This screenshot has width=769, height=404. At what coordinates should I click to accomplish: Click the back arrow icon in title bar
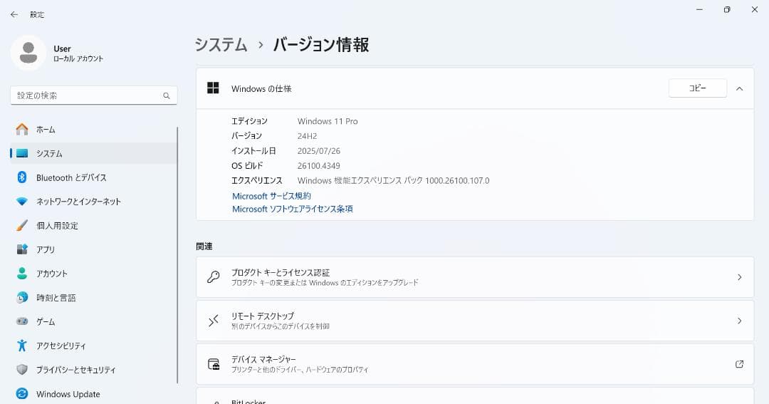point(14,15)
